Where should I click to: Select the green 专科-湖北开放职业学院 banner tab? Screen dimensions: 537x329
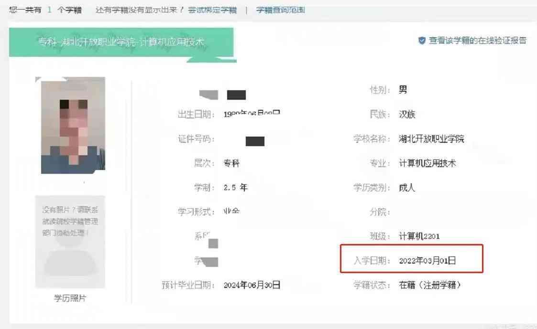click(x=121, y=42)
